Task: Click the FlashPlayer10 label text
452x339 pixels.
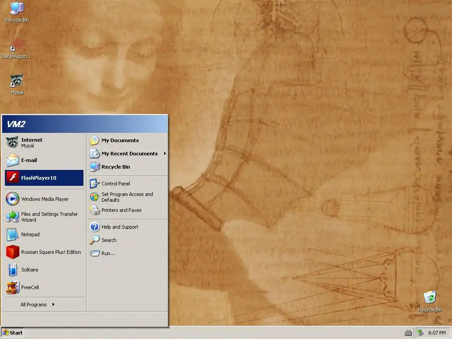Action: [39, 178]
